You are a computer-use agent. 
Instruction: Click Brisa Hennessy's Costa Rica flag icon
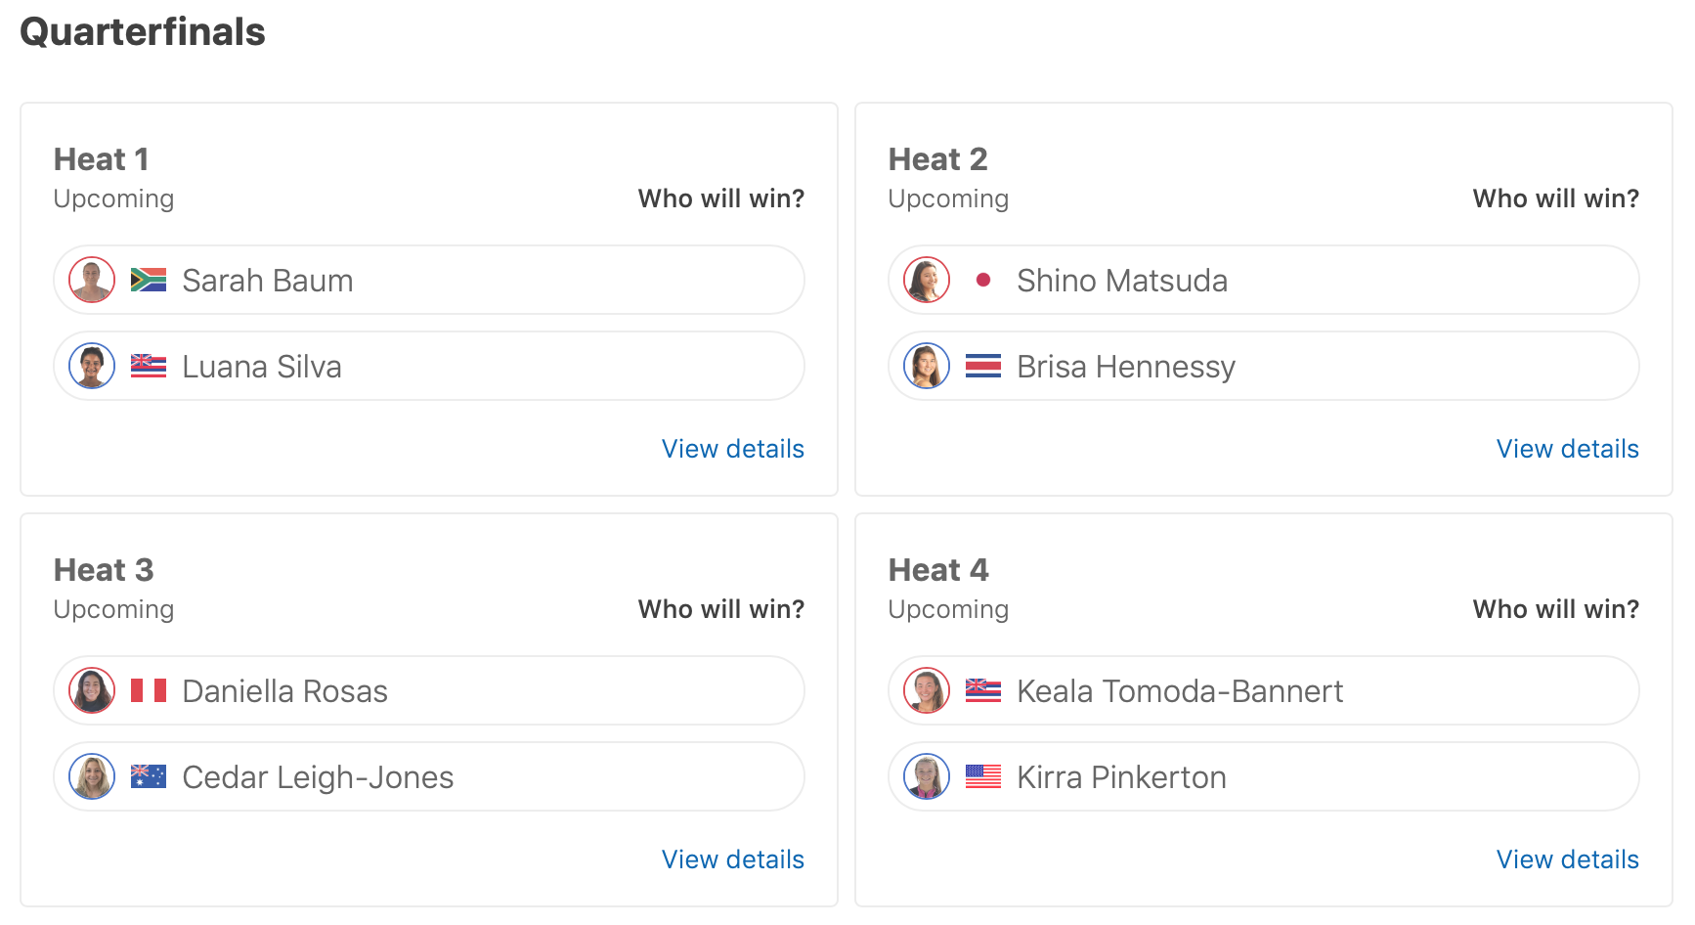point(983,367)
